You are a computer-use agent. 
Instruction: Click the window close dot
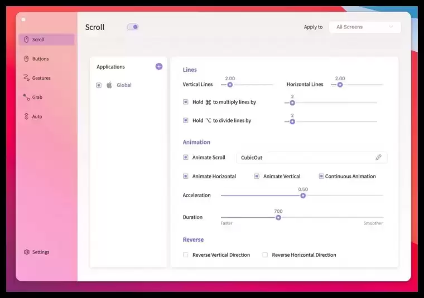pyautogui.click(x=23, y=19)
